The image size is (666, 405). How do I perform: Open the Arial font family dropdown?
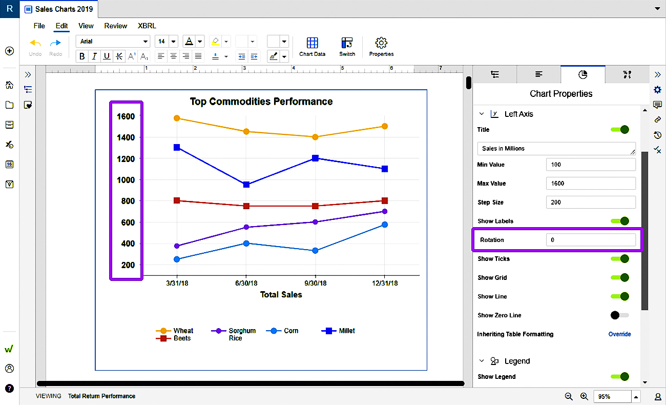(x=113, y=42)
